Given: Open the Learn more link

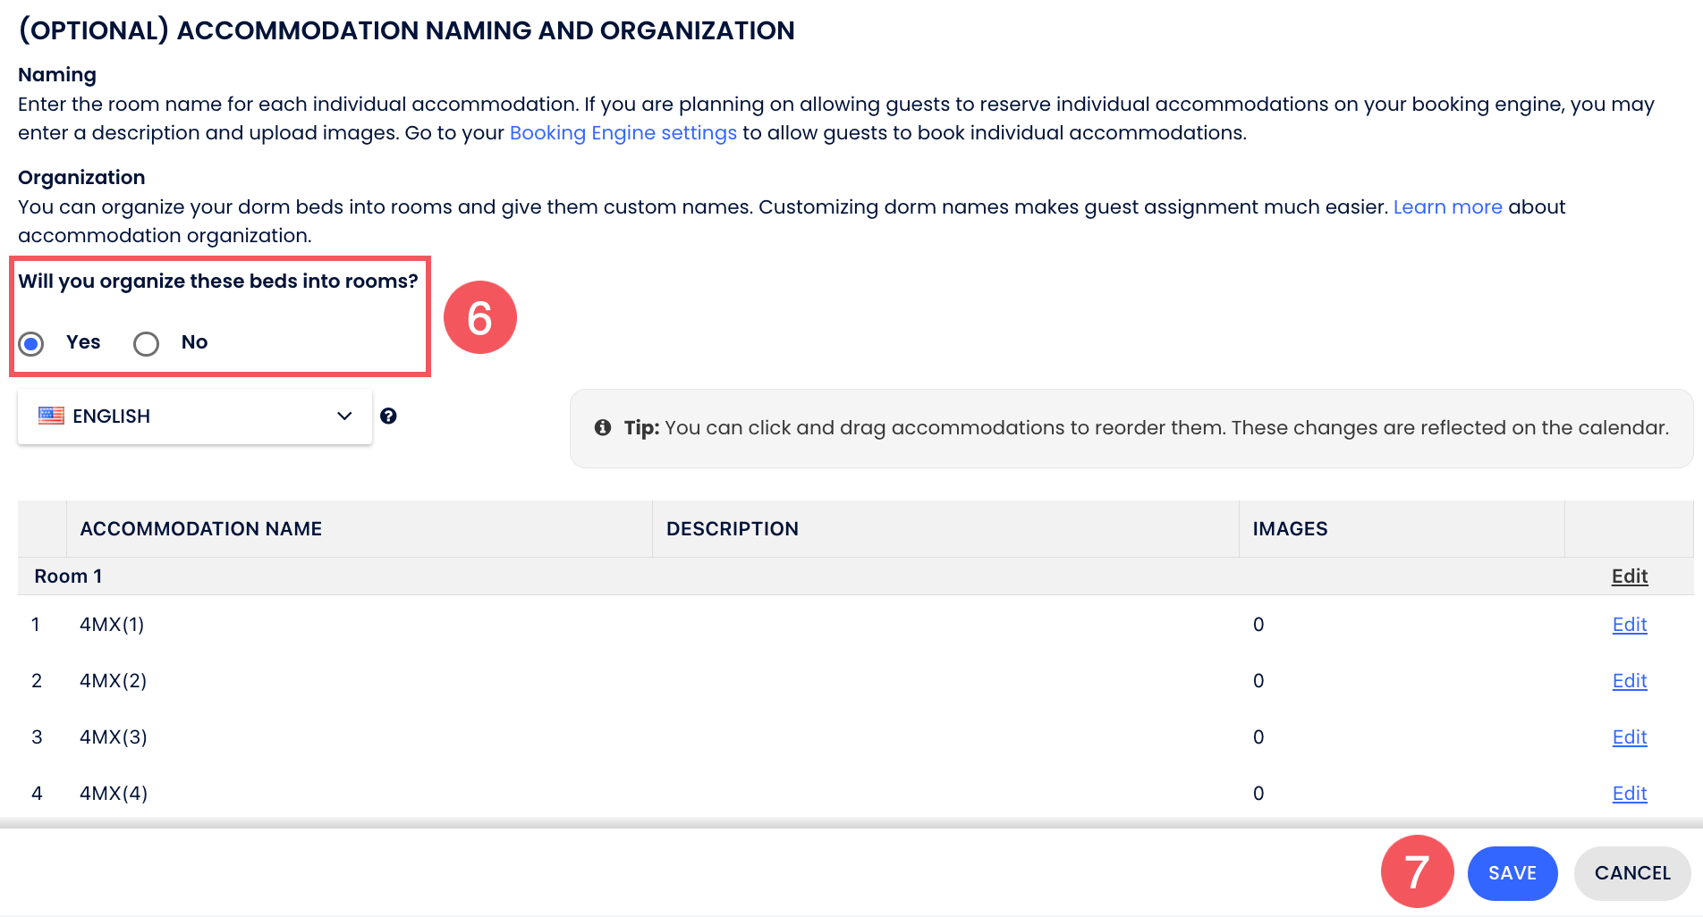Looking at the screenshot, I should 1447,207.
